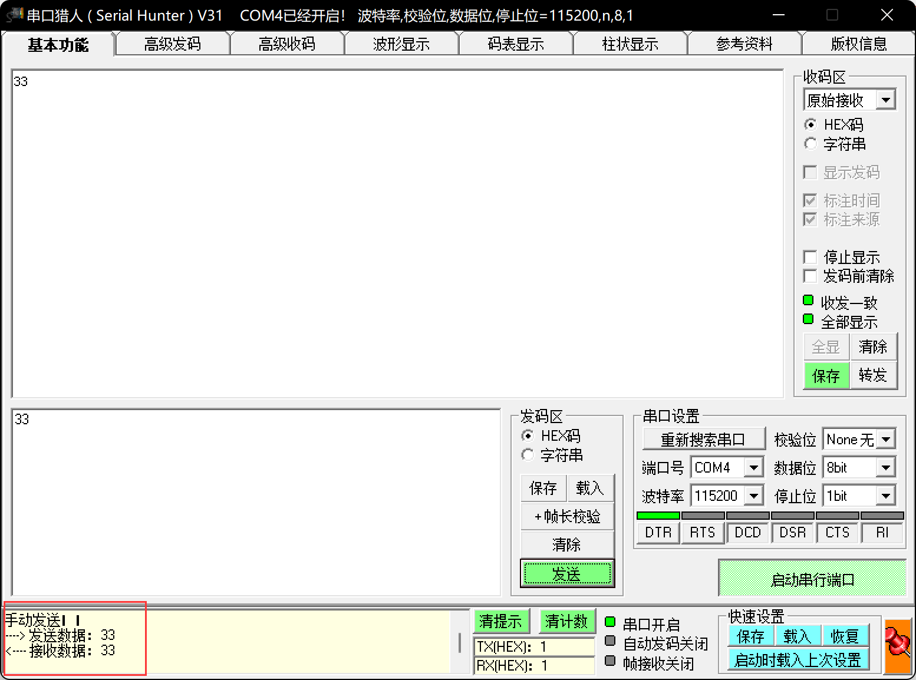Toggle the DTR signal button

(x=658, y=532)
